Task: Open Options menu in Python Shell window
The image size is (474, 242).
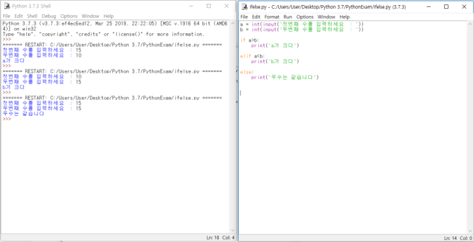Action: 69,16
